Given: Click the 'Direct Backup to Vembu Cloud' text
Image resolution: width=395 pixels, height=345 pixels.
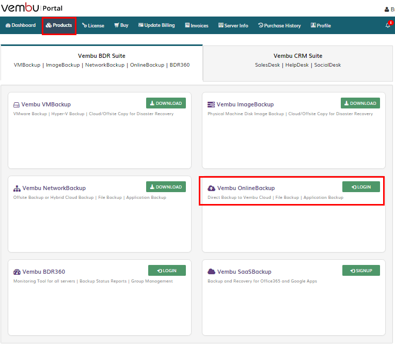Looking at the screenshot, I should point(239,197).
